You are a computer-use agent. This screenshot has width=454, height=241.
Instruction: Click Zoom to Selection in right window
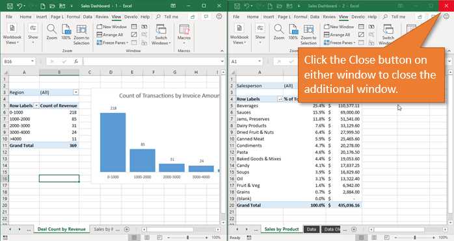tap(308, 34)
